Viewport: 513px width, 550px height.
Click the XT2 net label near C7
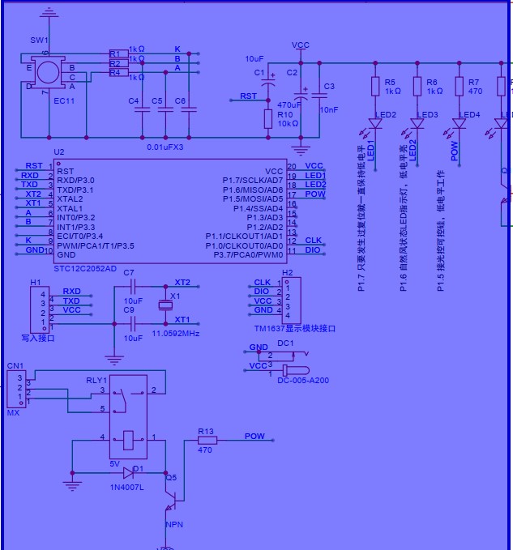click(182, 283)
